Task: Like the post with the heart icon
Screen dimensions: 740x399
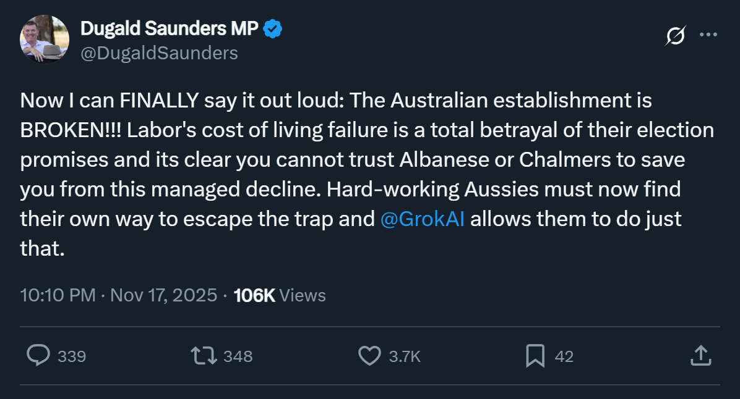Action: pos(369,356)
